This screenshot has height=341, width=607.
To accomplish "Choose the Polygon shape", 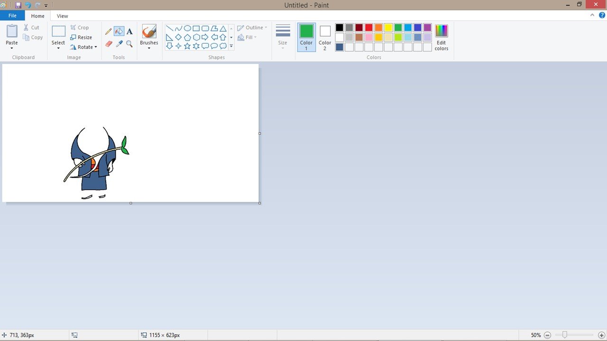I will (214, 28).
